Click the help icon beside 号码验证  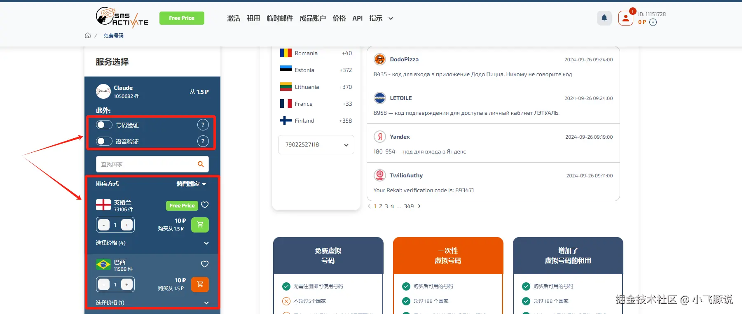pyautogui.click(x=203, y=125)
